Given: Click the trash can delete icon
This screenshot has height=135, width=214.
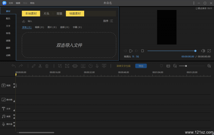Looking at the screenshot, I should tap(47, 66).
